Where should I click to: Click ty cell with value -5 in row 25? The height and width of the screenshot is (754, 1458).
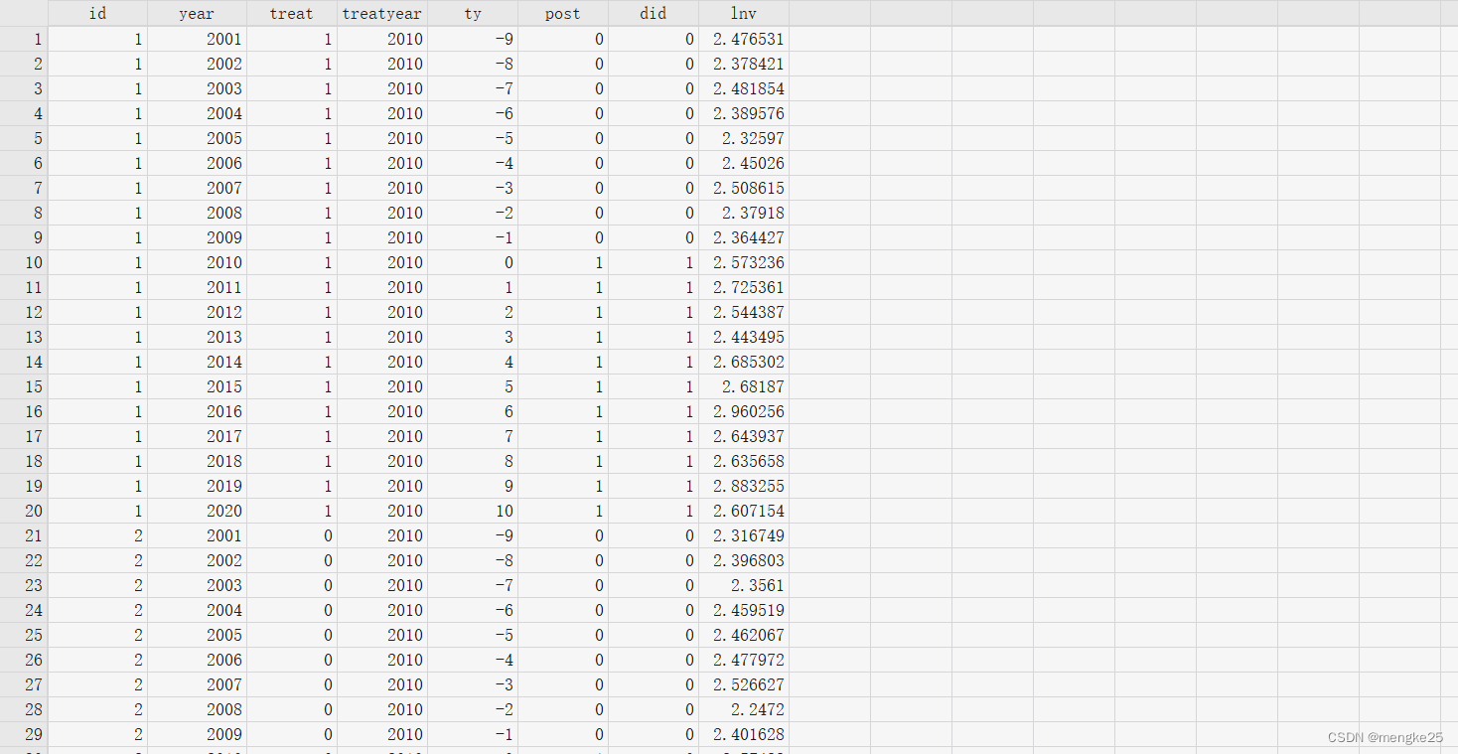point(473,635)
